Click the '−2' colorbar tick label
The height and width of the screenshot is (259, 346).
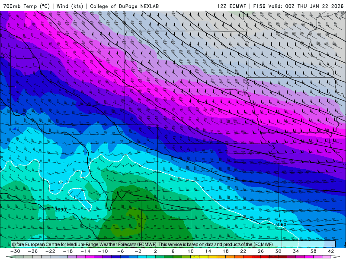(138, 251)
